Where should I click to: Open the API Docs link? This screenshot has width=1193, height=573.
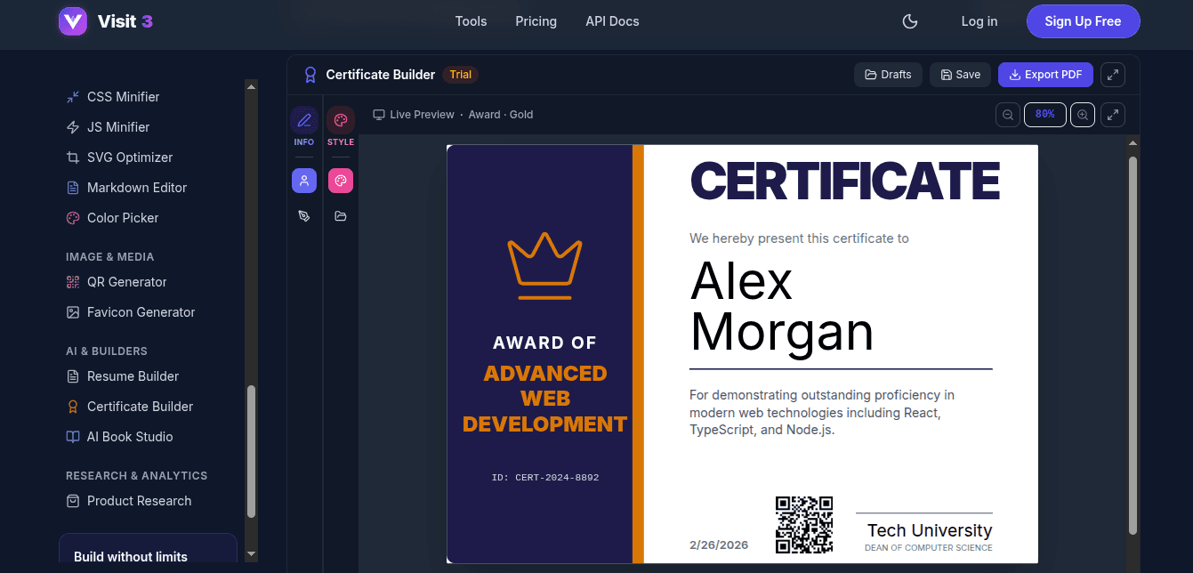click(x=612, y=21)
